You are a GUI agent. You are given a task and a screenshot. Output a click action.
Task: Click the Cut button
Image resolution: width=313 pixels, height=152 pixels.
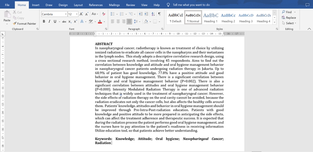tap(18, 12)
